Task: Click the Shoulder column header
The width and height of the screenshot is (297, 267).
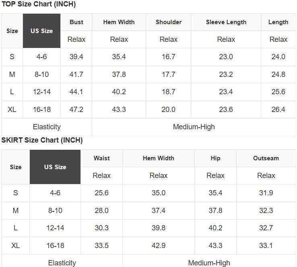Action: (169, 22)
